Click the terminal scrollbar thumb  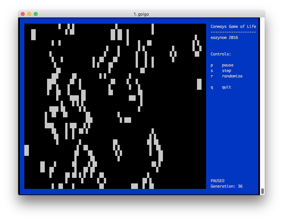263,191
